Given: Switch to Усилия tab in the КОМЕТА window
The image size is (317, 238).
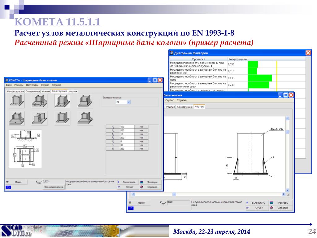Looking at the screenshot, I should tap(46, 91).
